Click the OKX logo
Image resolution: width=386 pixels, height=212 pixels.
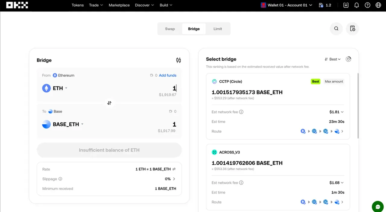point(17,5)
